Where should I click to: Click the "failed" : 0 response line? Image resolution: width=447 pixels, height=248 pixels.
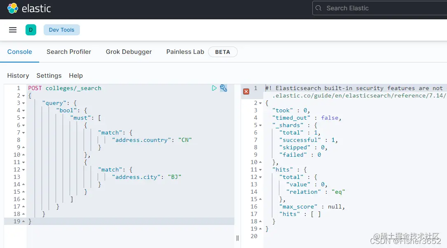tap(300, 155)
